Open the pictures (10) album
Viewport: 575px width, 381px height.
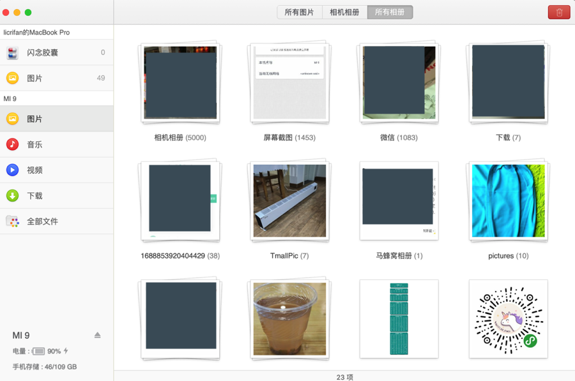pos(508,201)
